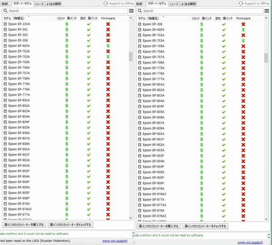Click 廃インクのリセット・キーを購入する button in left panel
This screenshot has height=245, width=272.
click(x=24, y=225)
